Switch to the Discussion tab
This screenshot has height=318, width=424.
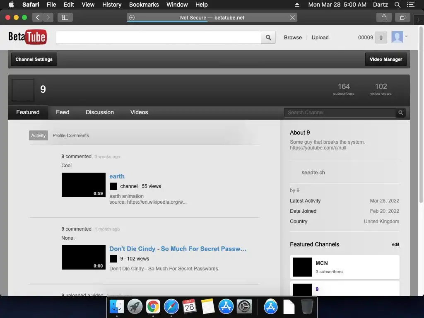click(99, 112)
